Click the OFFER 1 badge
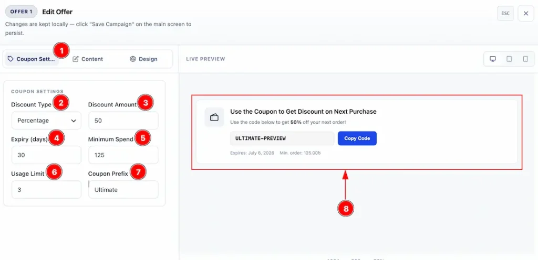This screenshot has height=260, width=538. click(21, 12)
